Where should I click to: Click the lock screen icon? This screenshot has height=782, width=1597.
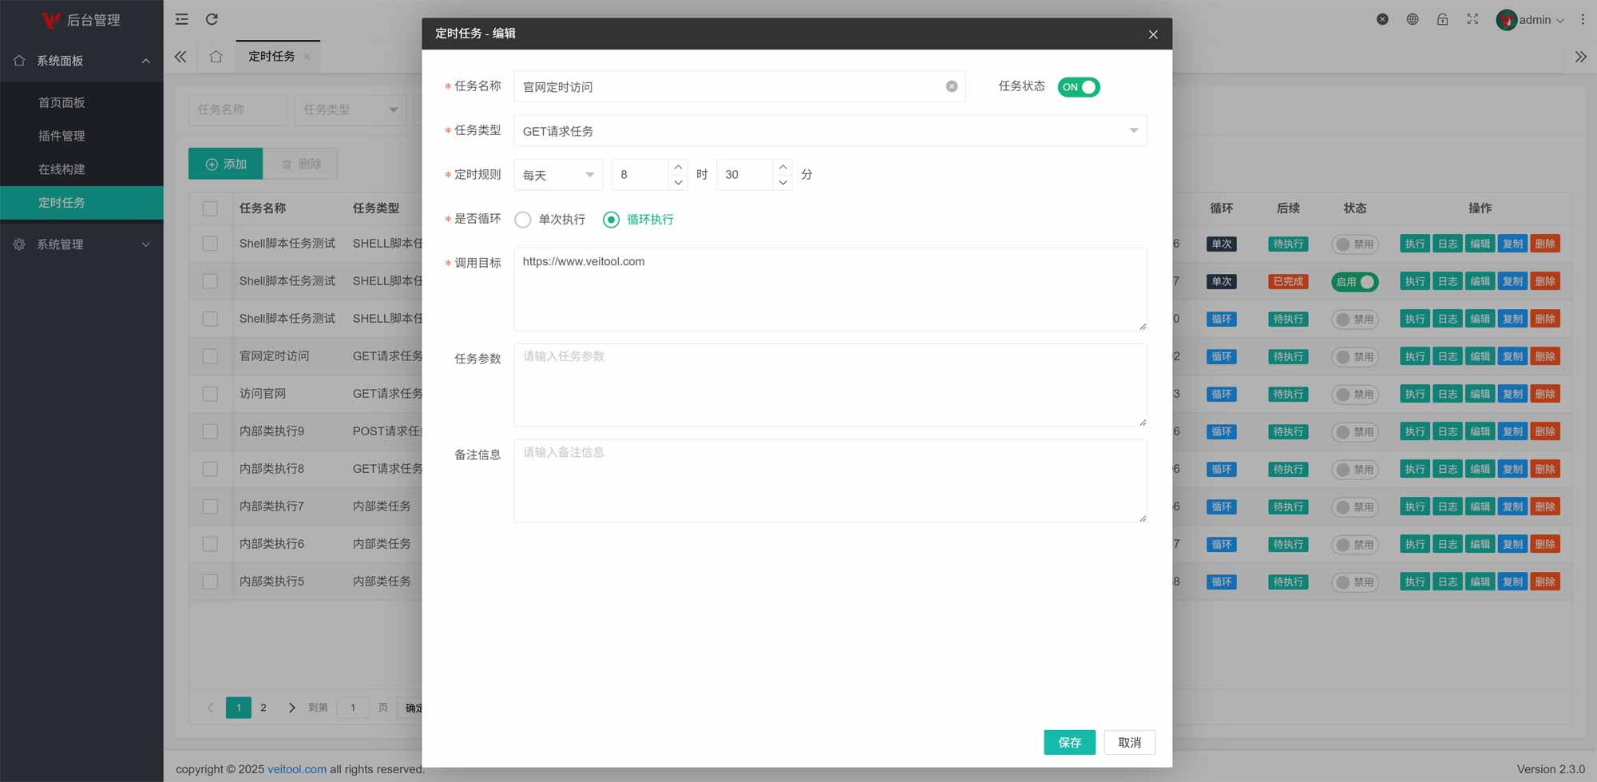(1442, 19)
